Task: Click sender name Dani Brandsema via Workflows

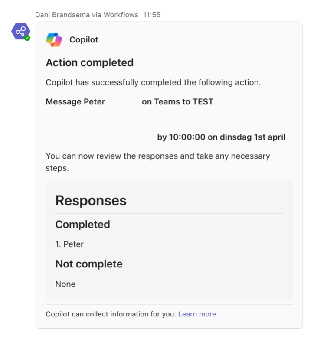Action: click(x=87, y=15)
